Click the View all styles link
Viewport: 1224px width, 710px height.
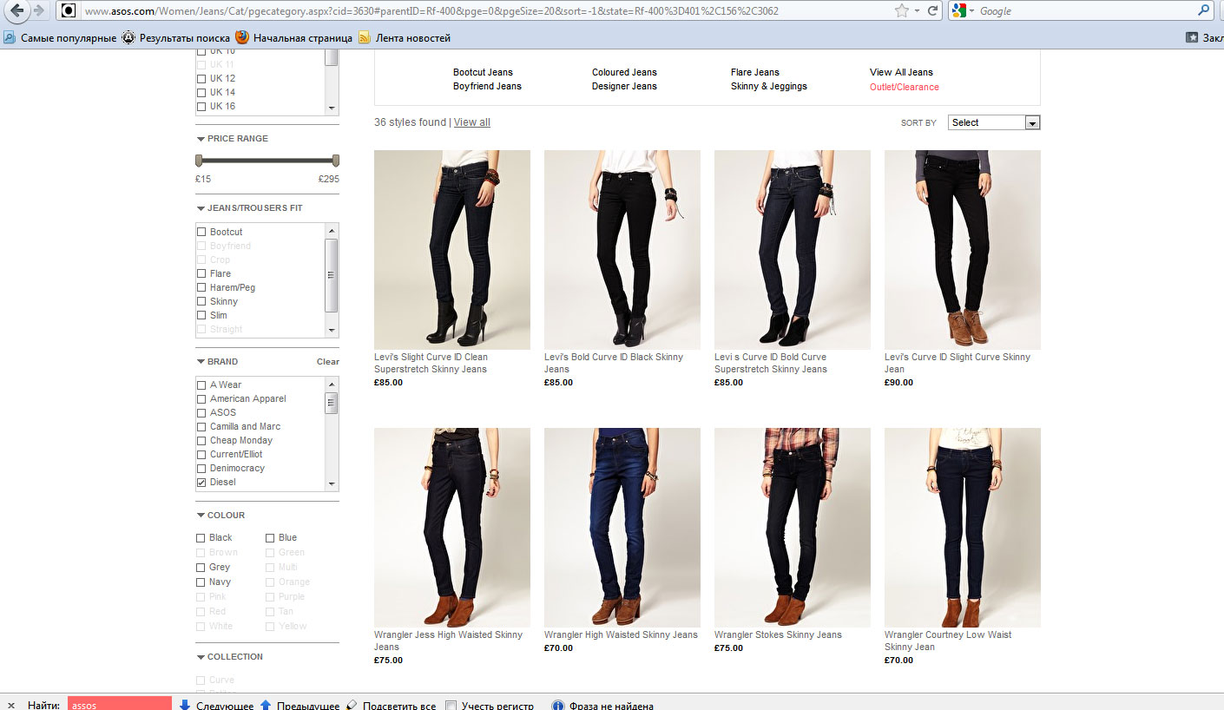471,122
